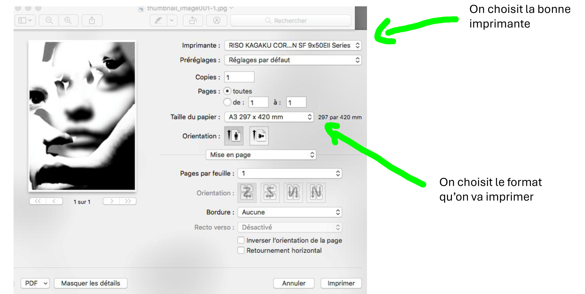Click the markup pen icon

pyautogui.click(x=158, y=20)
